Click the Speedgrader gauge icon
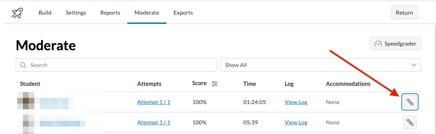Viewport: 436px width, 134px height. tap(378, 44)
